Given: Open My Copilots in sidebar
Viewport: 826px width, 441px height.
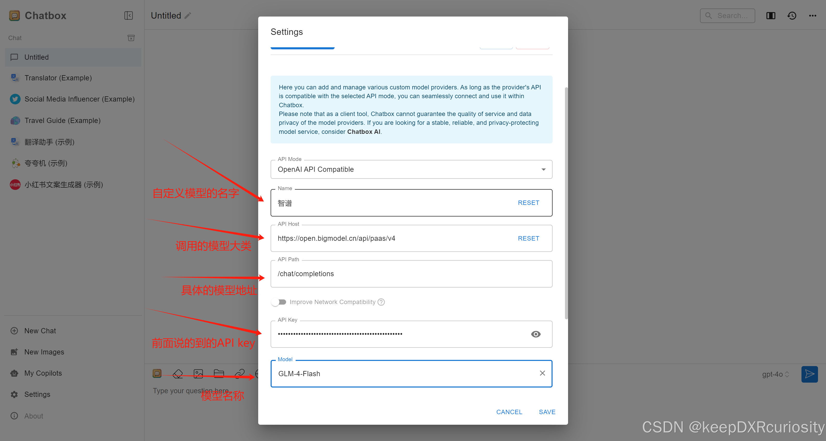Looking at the screenshot, I should [43, 373].
